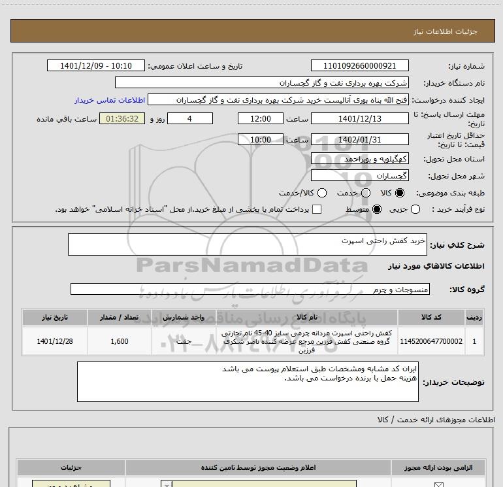Click the request creator field
Image resolution: width=503 pixels, height=487 pixels.
278,100
